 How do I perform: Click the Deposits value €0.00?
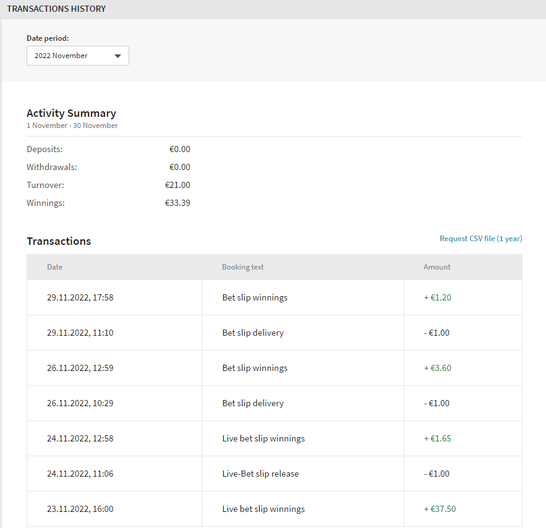(180, 150)
